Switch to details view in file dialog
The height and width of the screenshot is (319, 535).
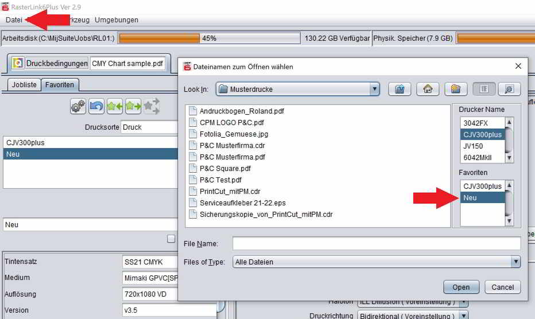509,89
